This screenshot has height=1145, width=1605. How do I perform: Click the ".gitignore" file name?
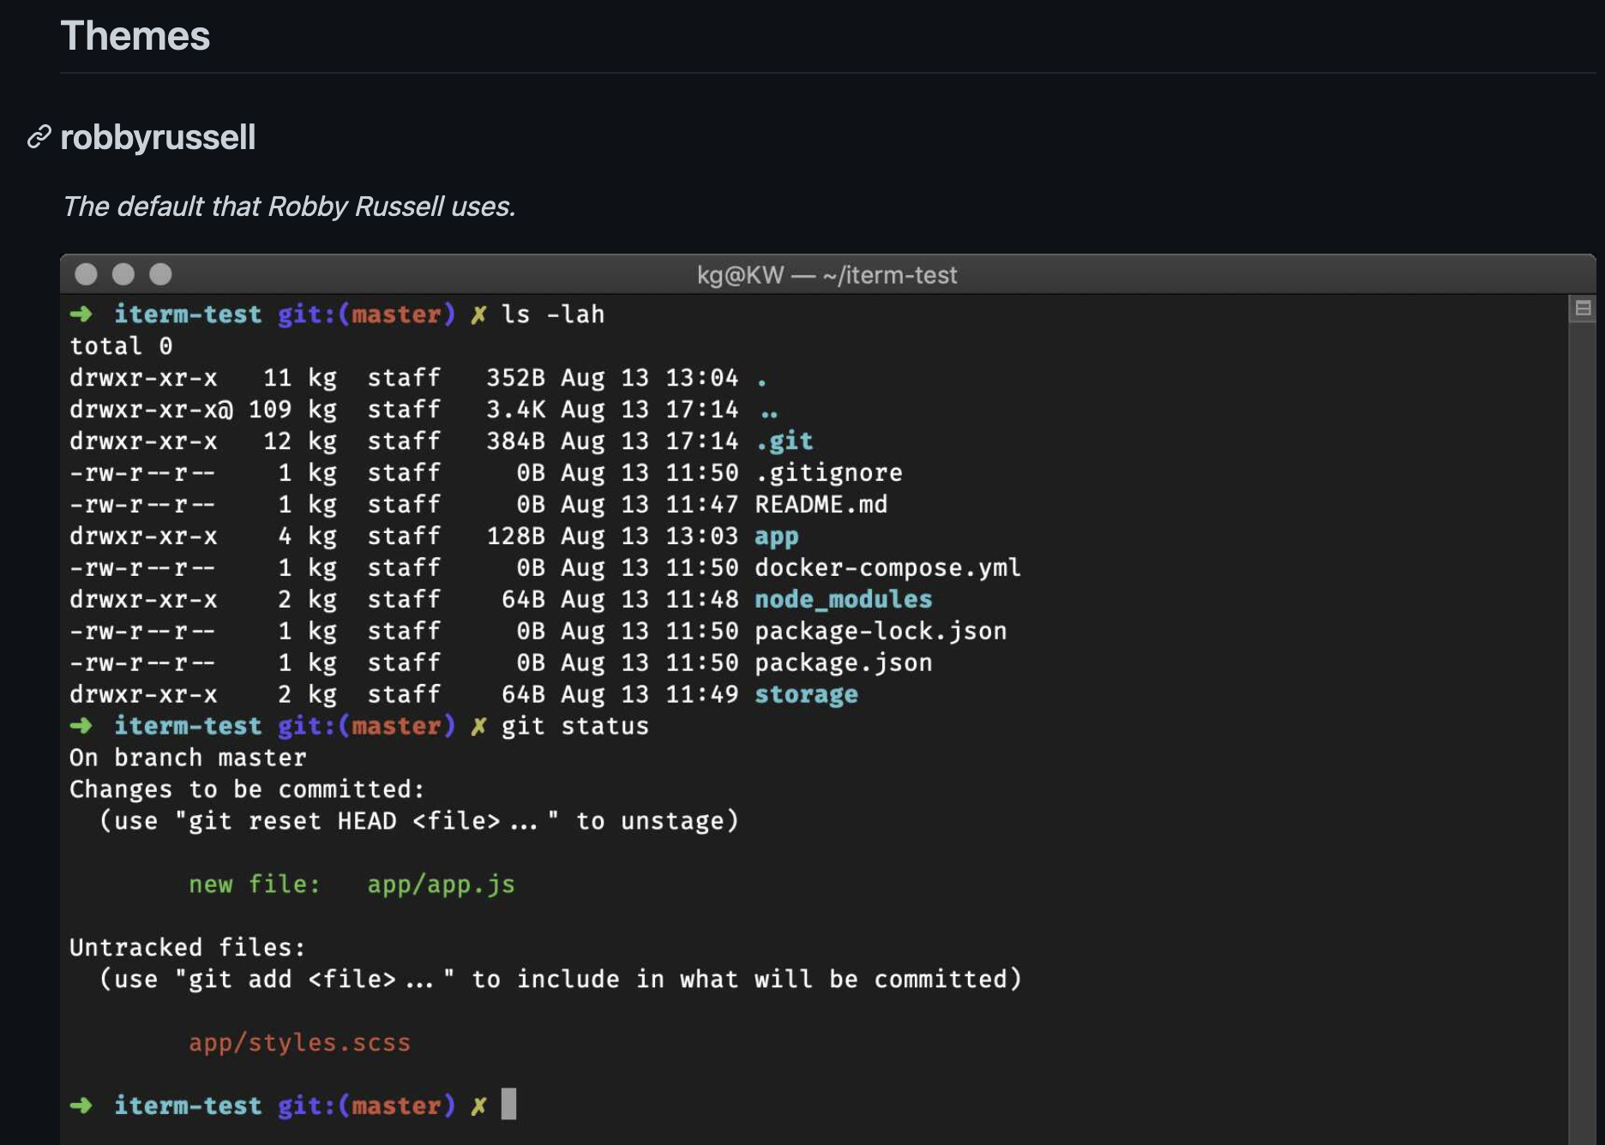click(x=828, y=473)
